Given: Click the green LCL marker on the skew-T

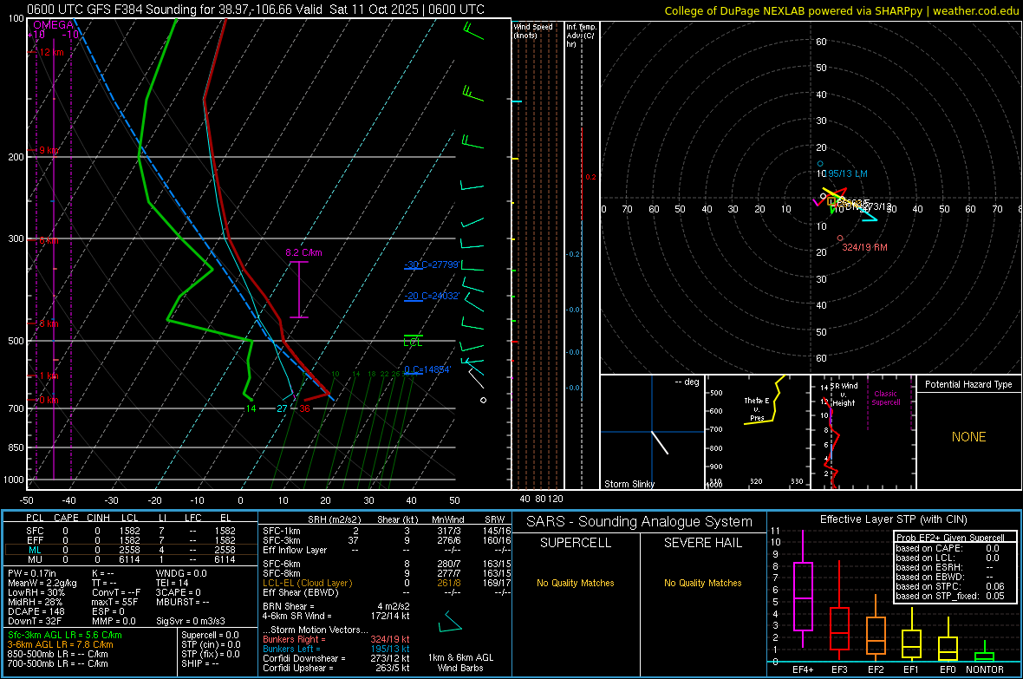Looking at the screenshot, I should (413, 340).
